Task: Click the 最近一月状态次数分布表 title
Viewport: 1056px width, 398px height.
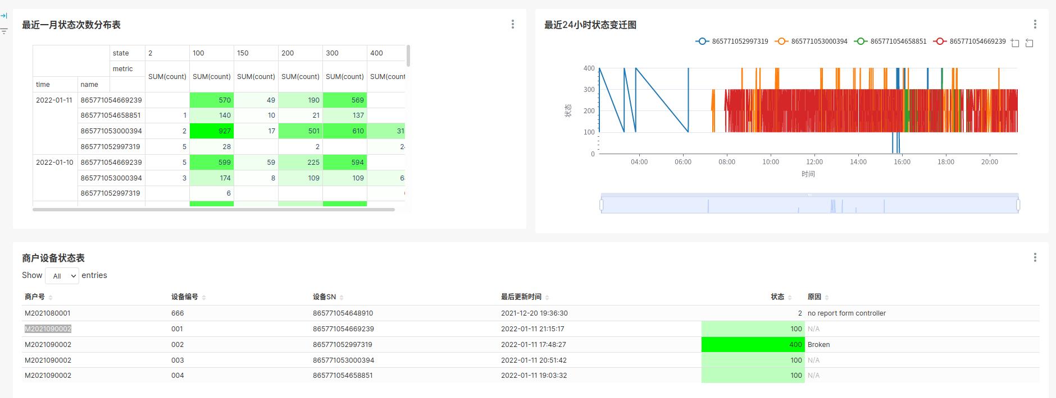Action: 71,25
